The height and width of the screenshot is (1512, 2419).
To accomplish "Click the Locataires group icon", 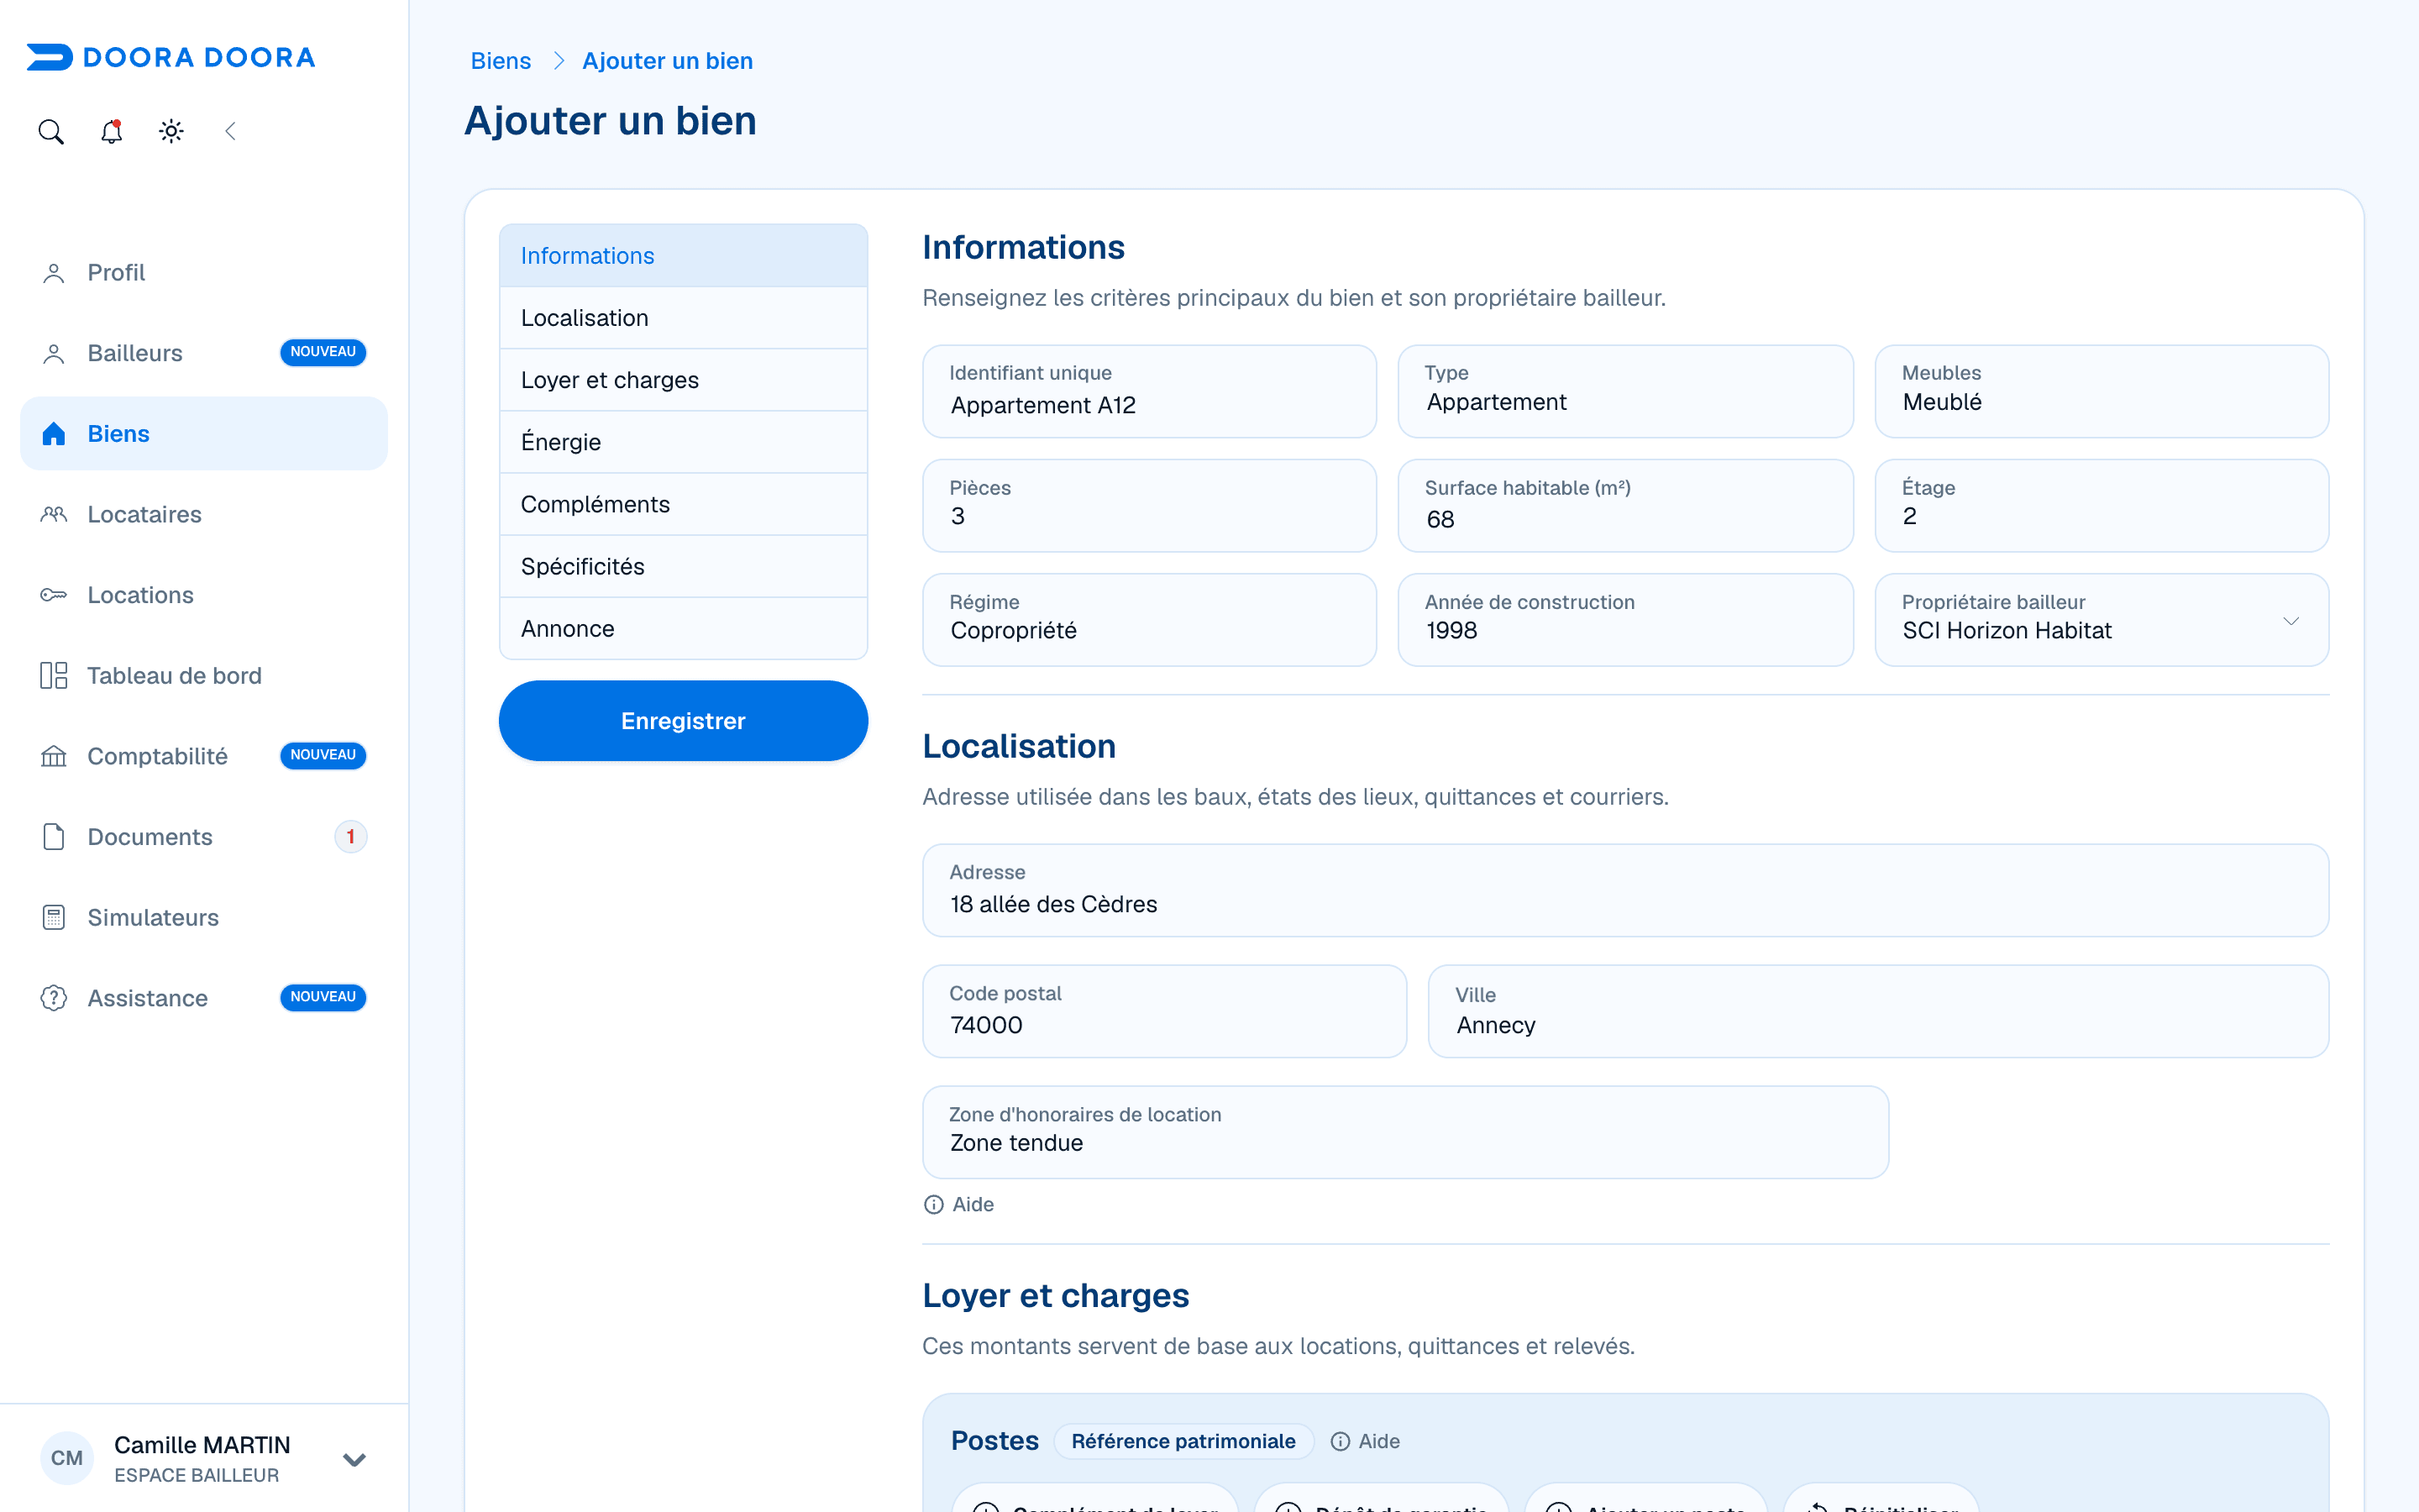I will click(x=54, y=514).
